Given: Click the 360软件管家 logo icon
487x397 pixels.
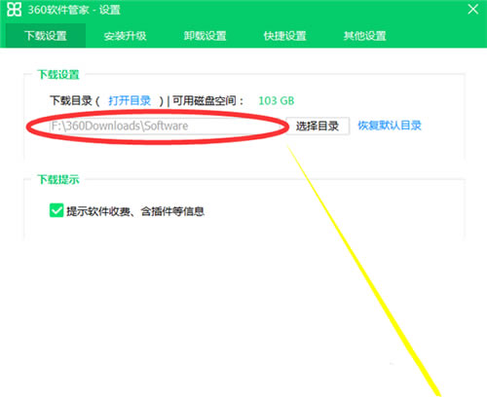Looking at the screenshot, I should click(x=15, y=10).
